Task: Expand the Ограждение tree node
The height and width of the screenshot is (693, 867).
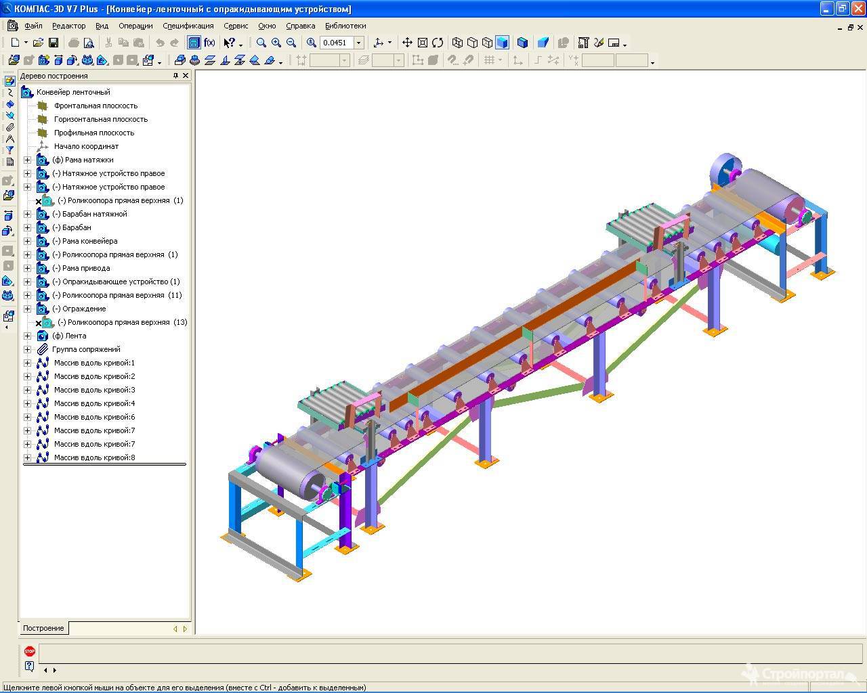Action: click(x=27, y=309)
